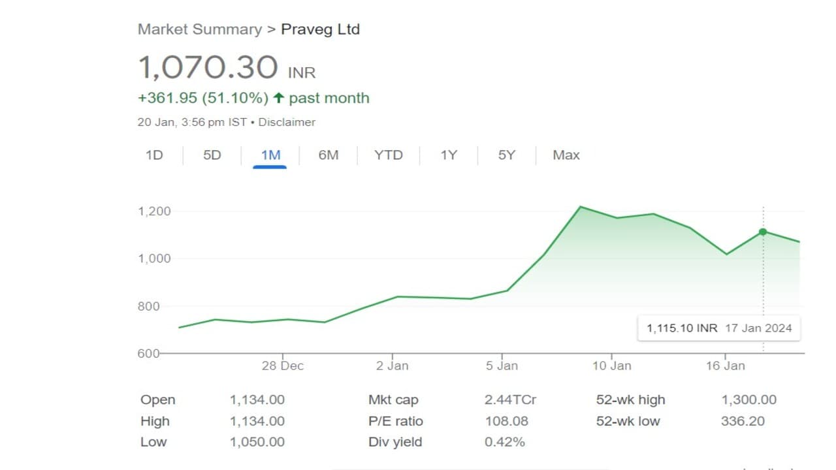Image resolution: width=836 pixels, height=470 pixels.
Task: Choose the 1Y range tab
Action: pyautogui.click(x=448, y=155)
